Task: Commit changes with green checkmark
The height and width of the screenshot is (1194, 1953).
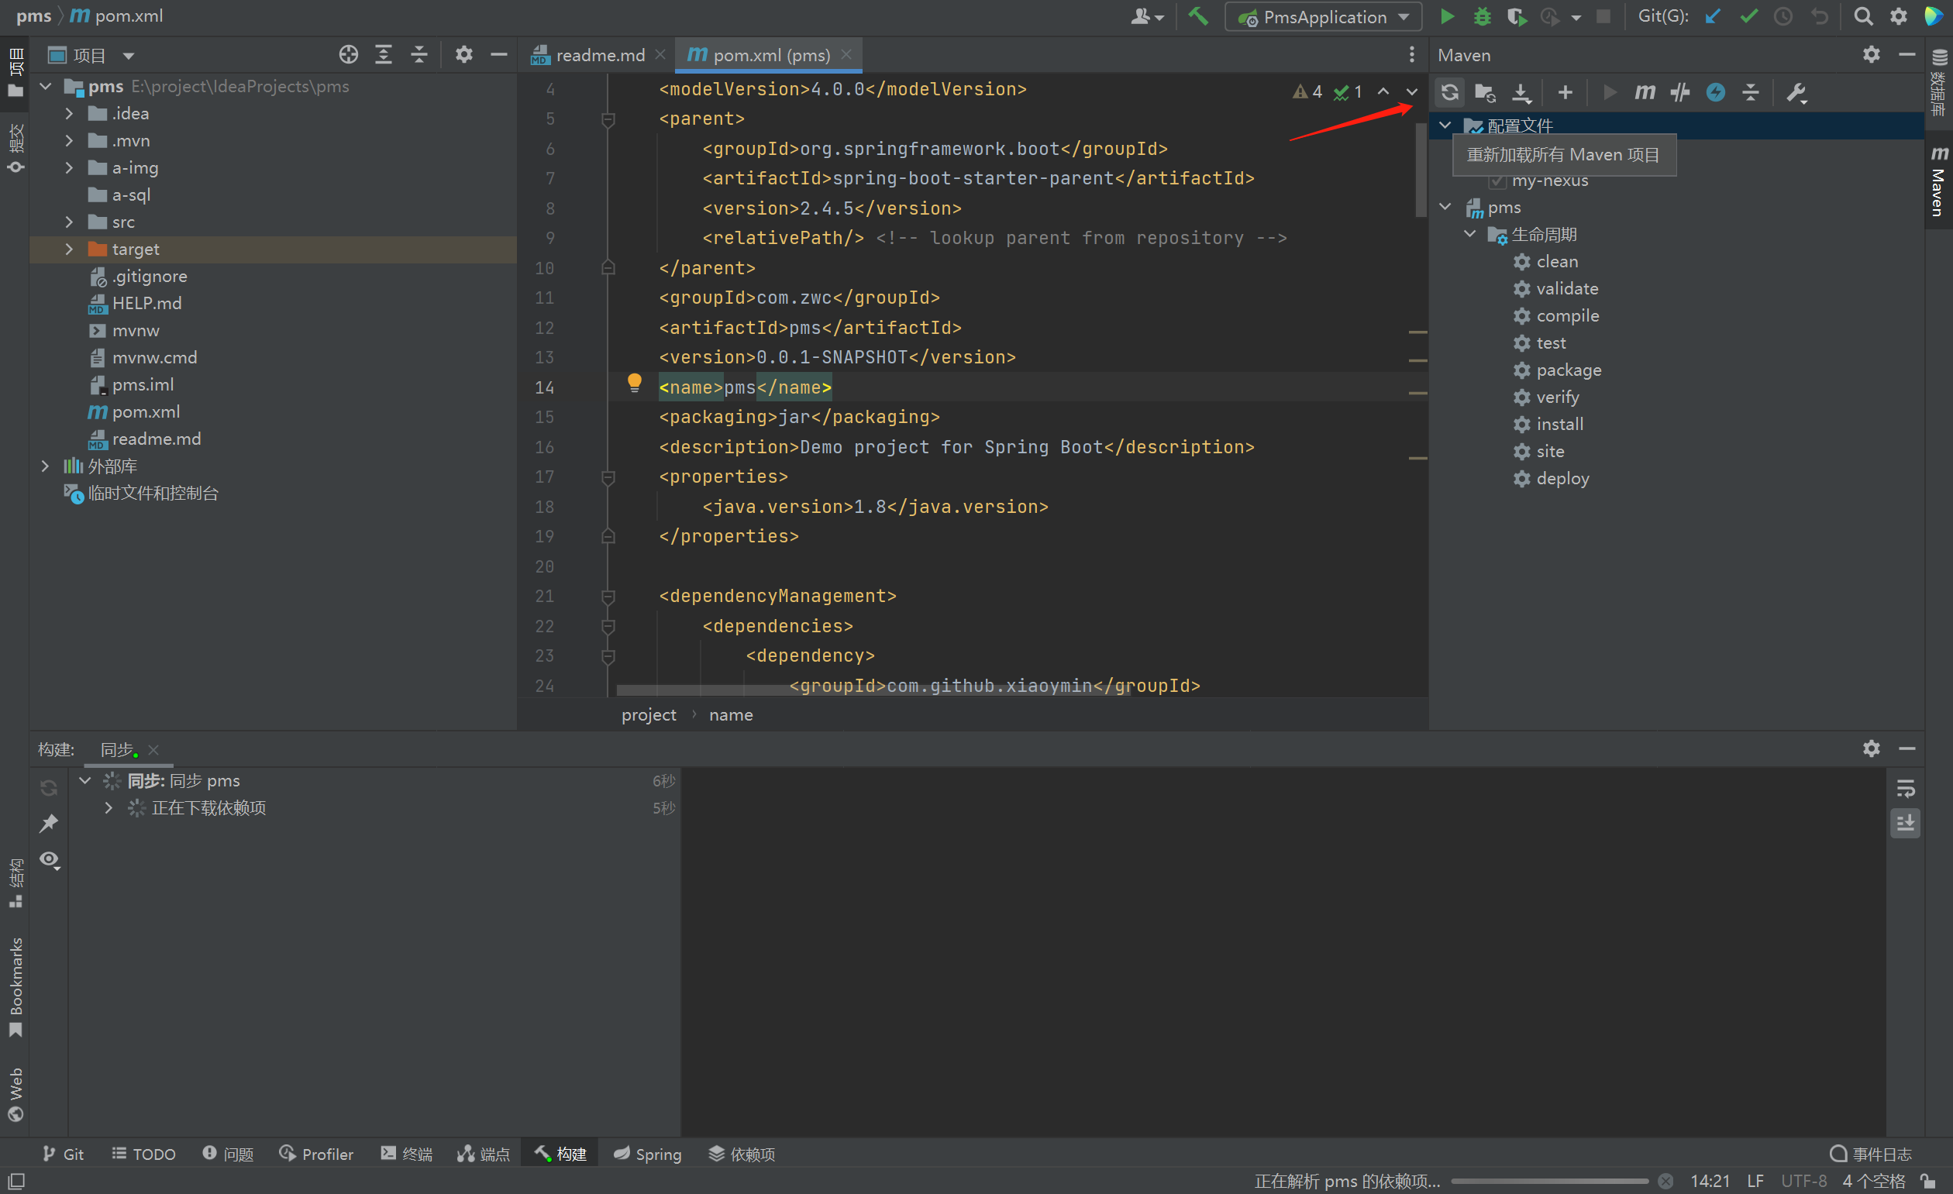Action: [x=1748, y=16]
